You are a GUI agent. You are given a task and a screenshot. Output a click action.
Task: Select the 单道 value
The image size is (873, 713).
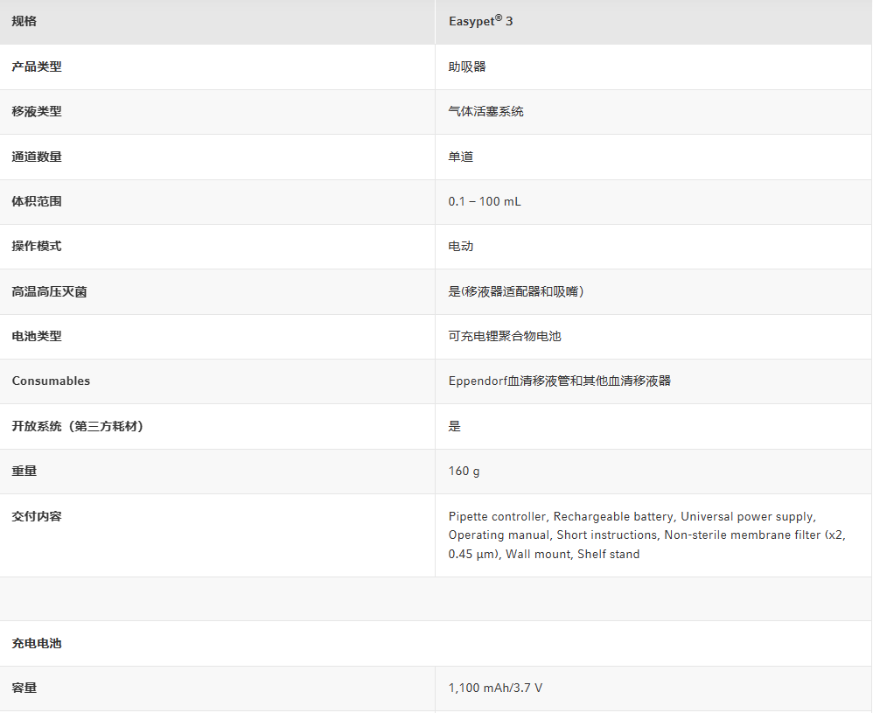pyautogui.click(x=461, y=157)
